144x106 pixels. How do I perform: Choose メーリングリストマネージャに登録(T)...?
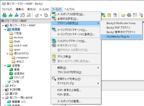76,34
